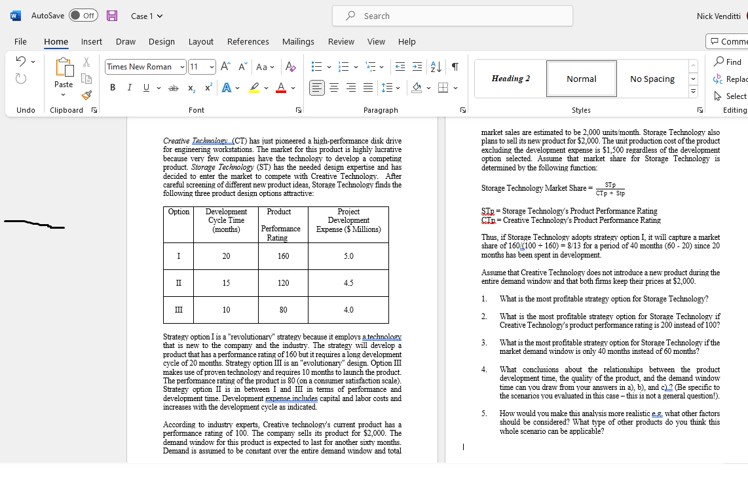Click inside the Search box
The width and height of the screenshot is (748, 481).
click(x=452, y=16)
